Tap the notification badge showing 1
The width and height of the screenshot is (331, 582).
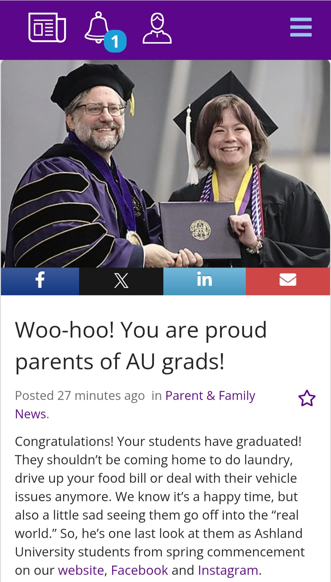pos(115,41)
